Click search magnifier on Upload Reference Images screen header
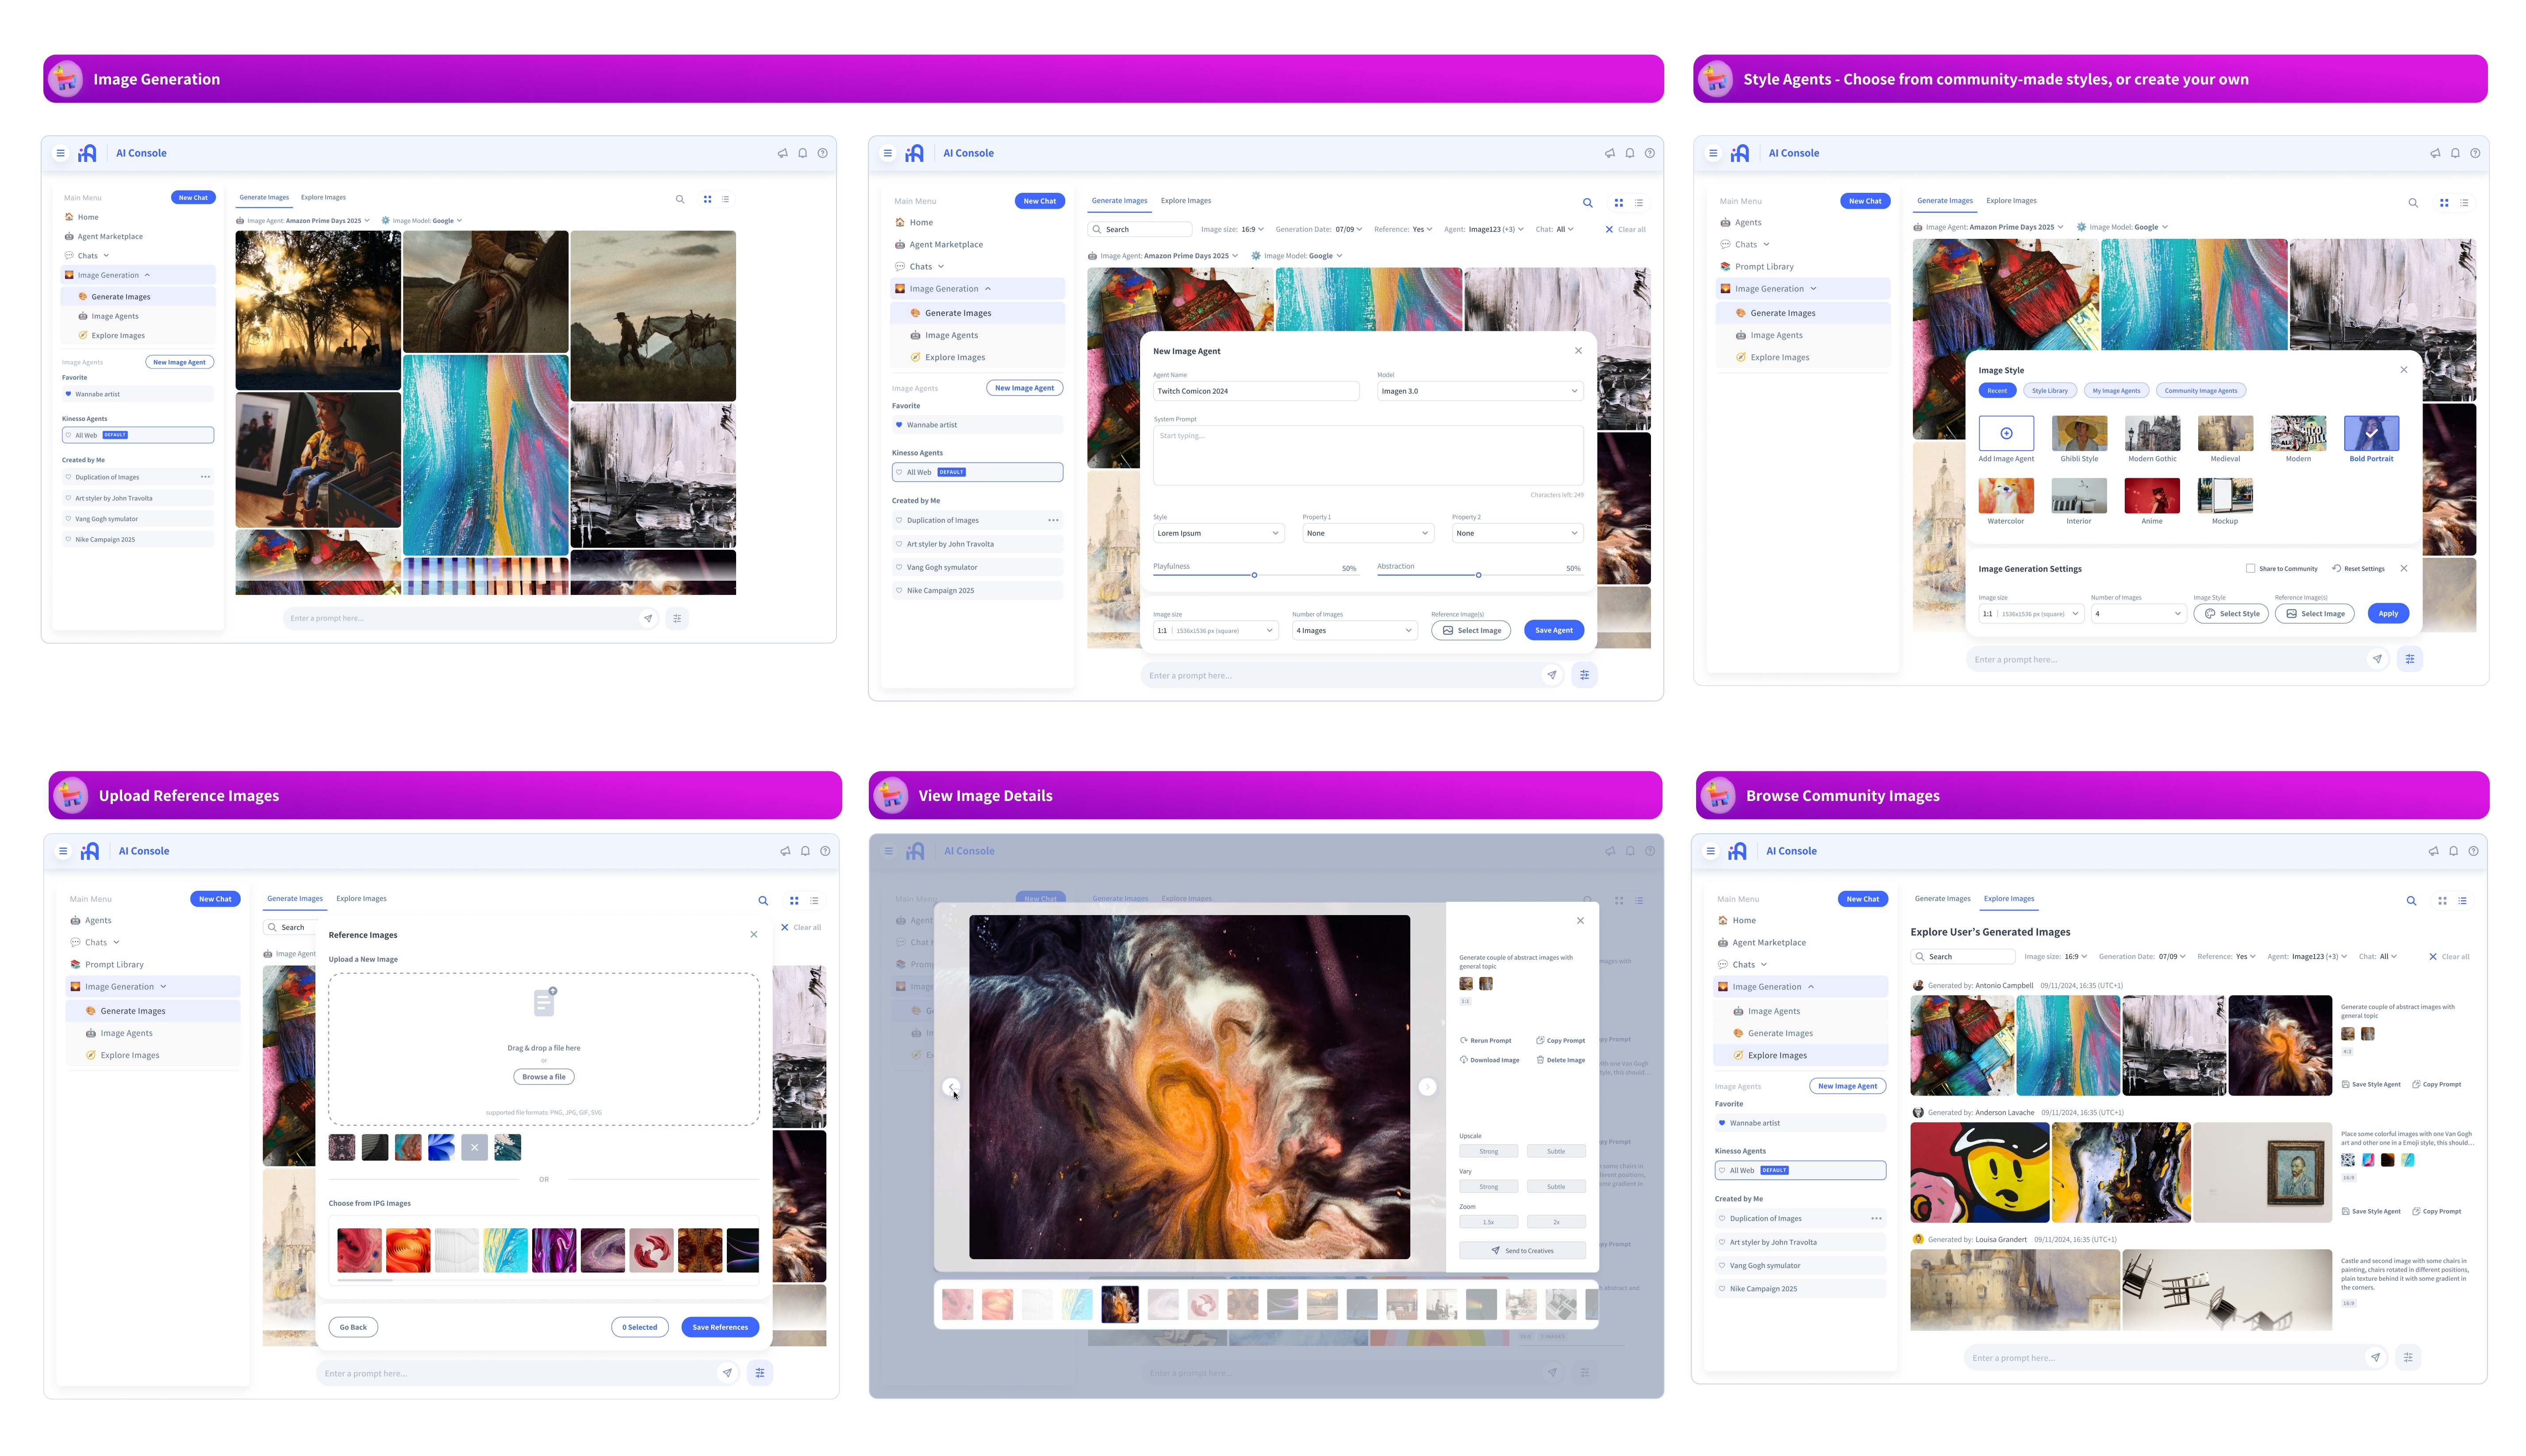The width and height of the screenshot is (2526, 1456). (x=763, y=901)
